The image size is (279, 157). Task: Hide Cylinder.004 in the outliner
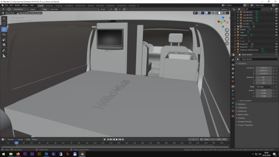click(x=276, y=18)
